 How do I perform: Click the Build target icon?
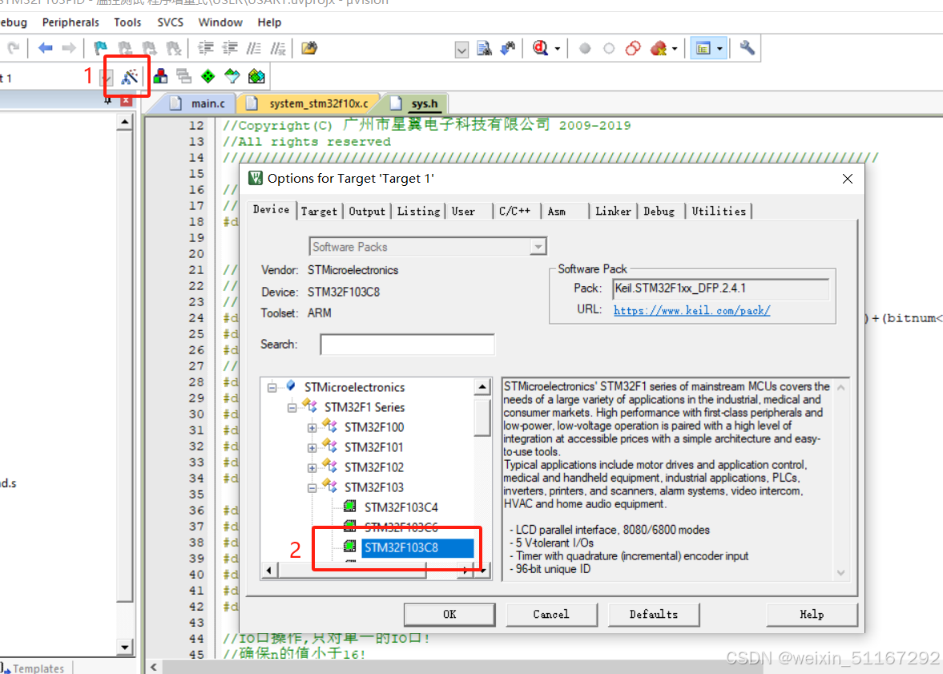160,76
